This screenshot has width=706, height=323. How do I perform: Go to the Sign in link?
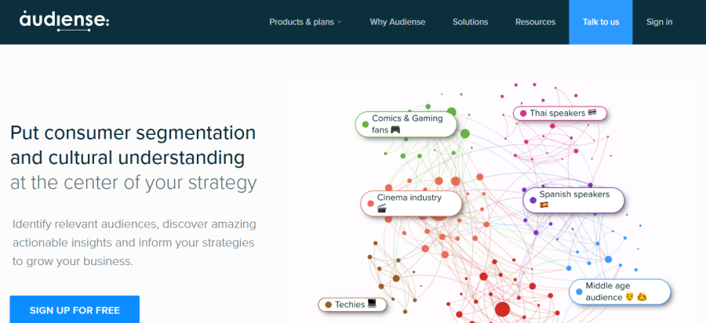click(x=659, y=22)
